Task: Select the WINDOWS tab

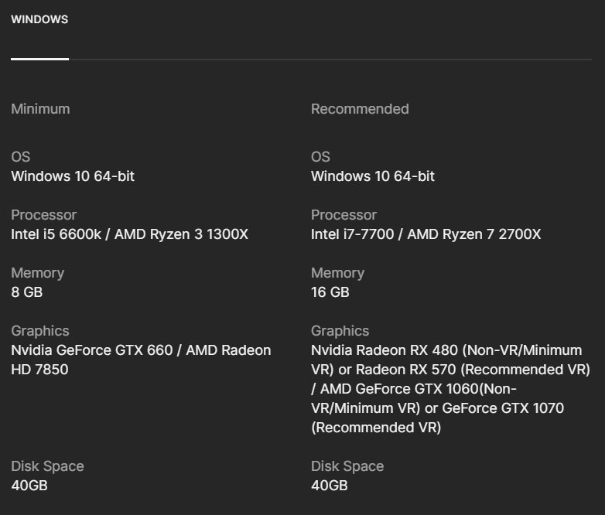Action: click(x=39, y=20)
